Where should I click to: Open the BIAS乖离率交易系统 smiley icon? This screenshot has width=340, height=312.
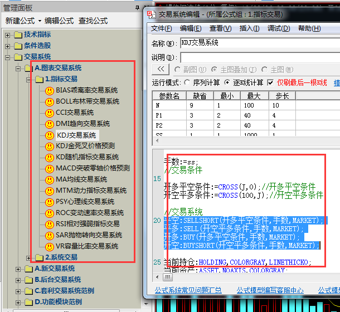(x=50, y=90)
